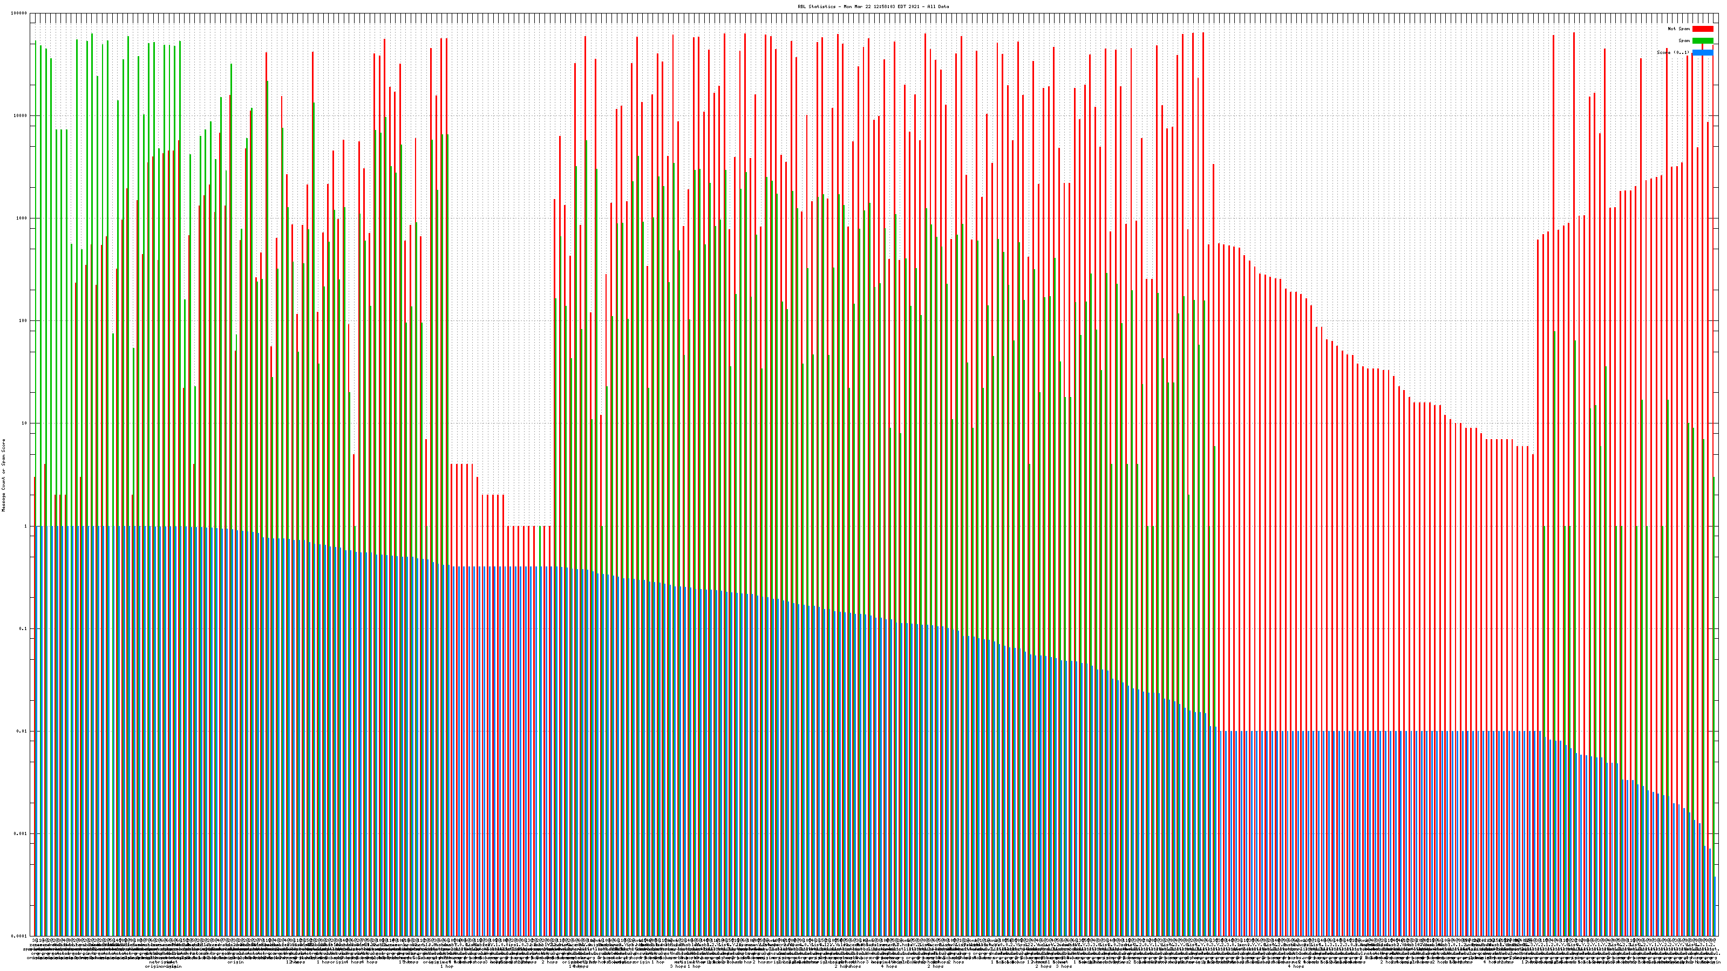The height and width of the screenshot is (971, 1727).
Task: Click the RBL Statistics chart title
Action: click(873, 6)
